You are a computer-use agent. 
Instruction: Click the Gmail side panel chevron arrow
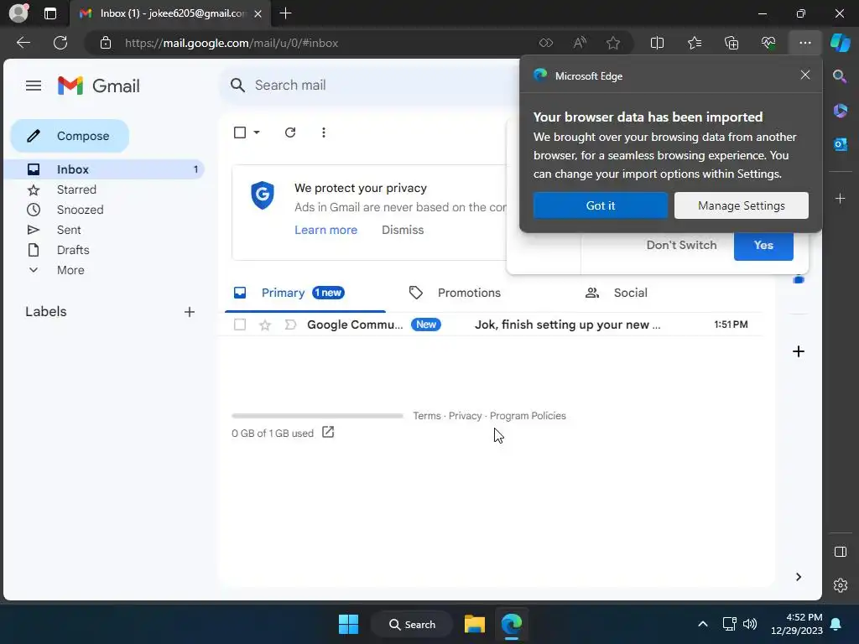point(799,577)
